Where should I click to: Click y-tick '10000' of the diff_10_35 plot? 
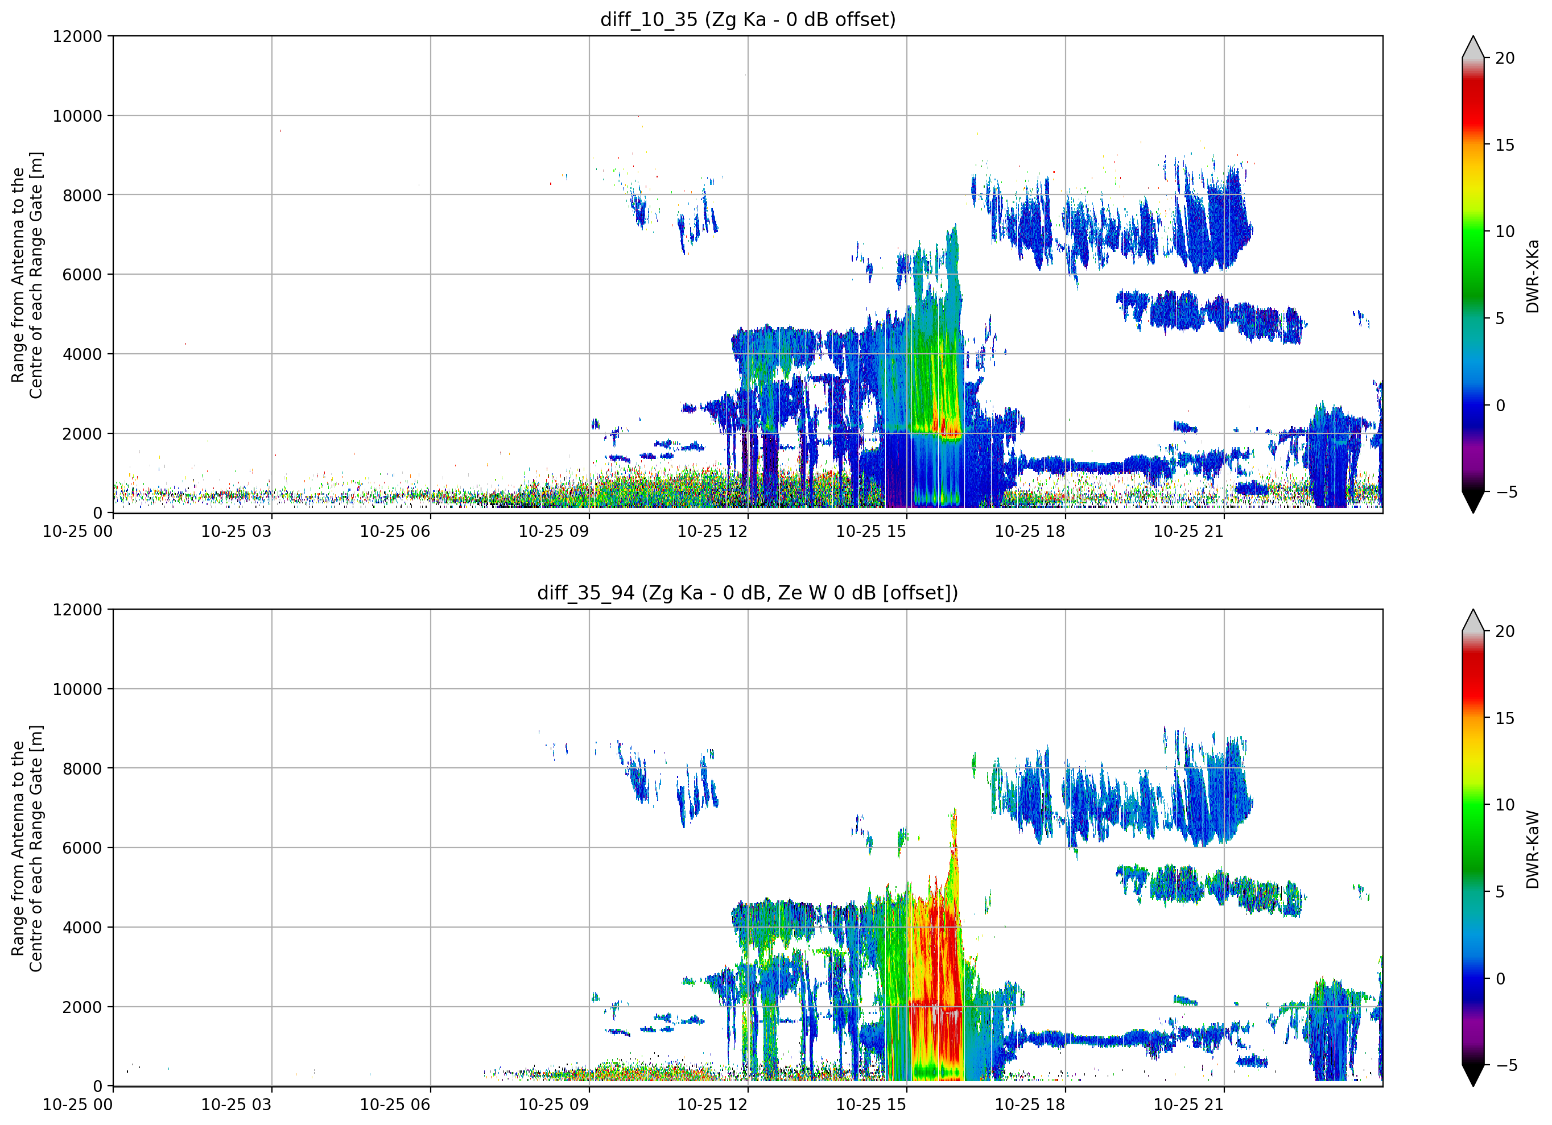click(x=77, y=115)
